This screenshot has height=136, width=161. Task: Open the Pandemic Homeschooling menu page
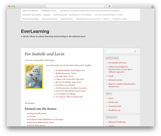30,19
